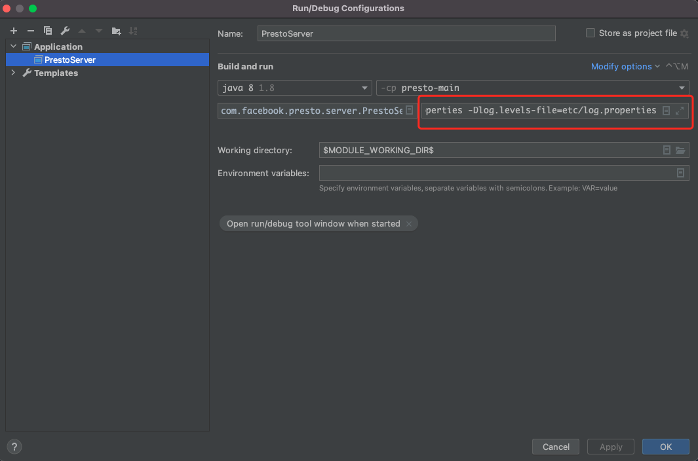Insert macro icon in Working directory field
Viewport: 698px width, 461px height.
(x=667, y=150)
